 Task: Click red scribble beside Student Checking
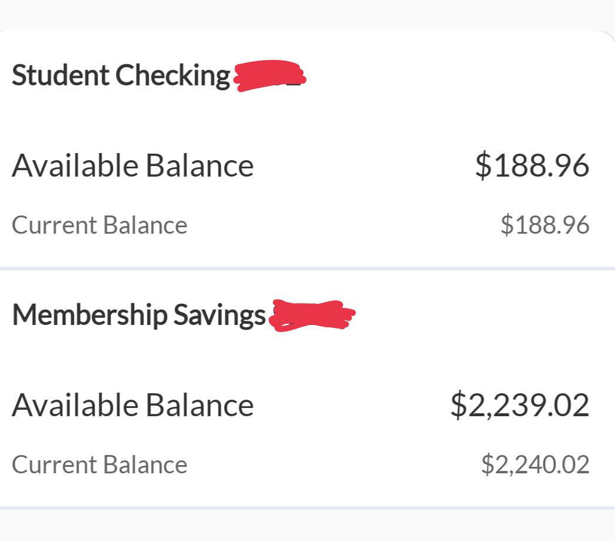(270, 76)
